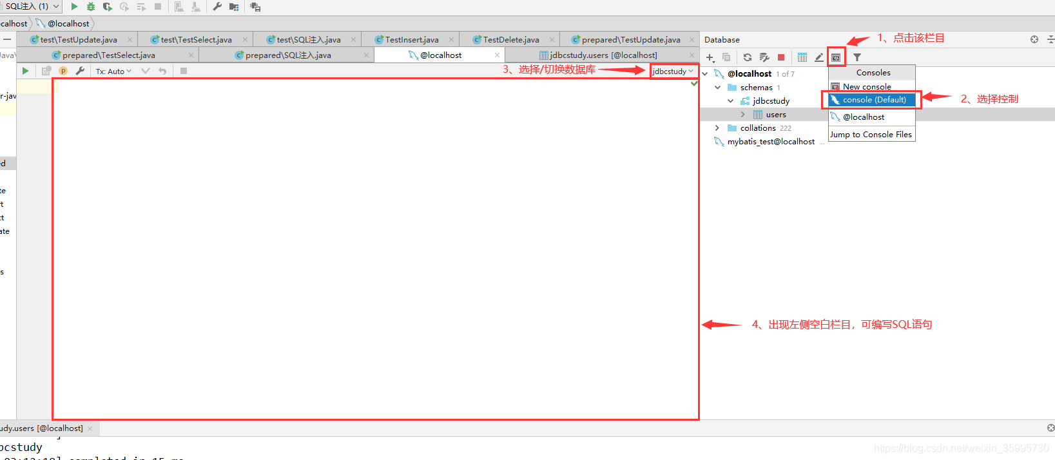
Task: Stop the running process in main toolbar
Action: click(x=158, y=6)
